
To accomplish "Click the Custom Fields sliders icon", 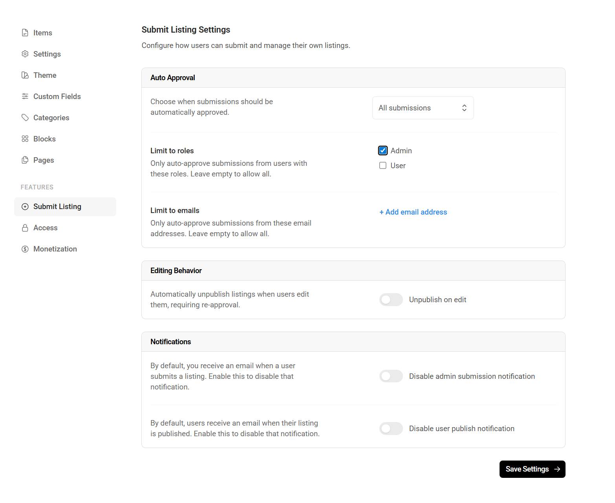I will point(25,96).
